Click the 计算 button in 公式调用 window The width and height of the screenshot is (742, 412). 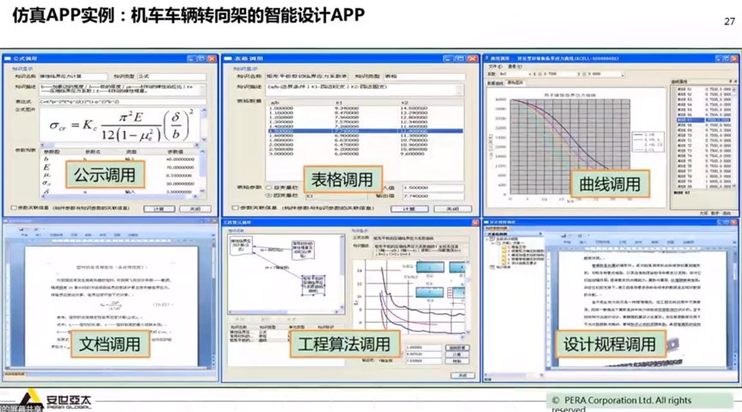159,208
